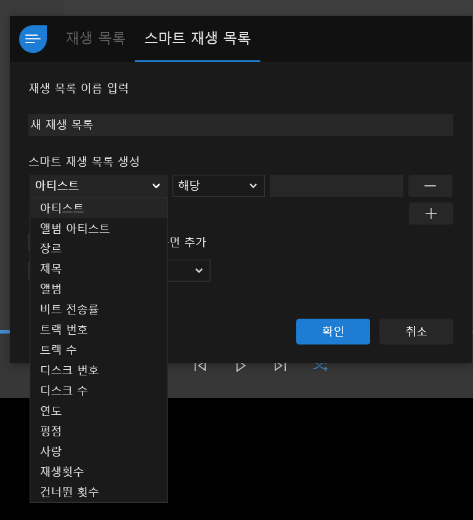Click the blue playlist logo icon
Viewport: 473px width, 520px height.
coord(33,39)
